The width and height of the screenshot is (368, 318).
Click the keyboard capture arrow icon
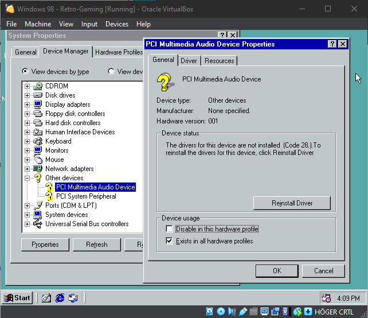[308, 312]
